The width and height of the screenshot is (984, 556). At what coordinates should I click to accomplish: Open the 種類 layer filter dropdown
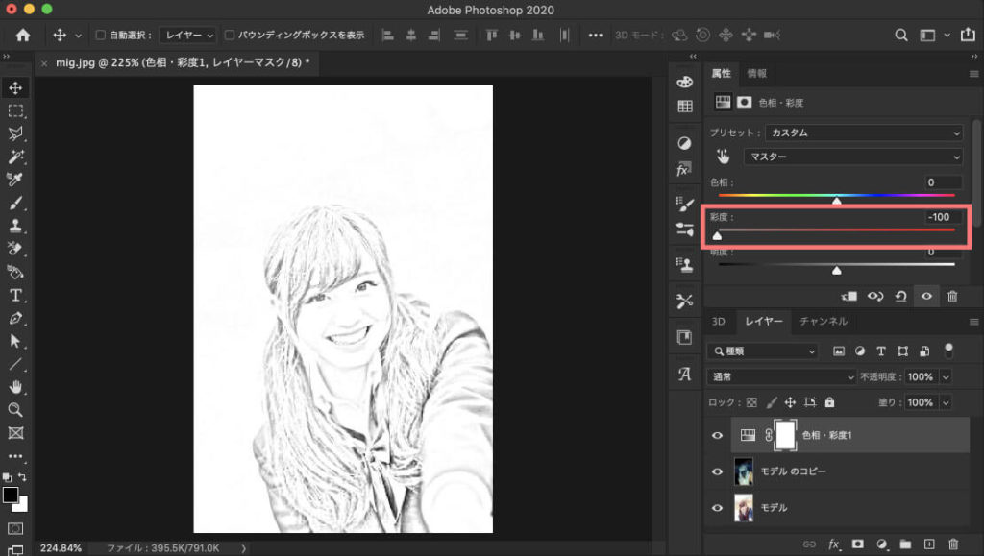[x=763, y=351]
